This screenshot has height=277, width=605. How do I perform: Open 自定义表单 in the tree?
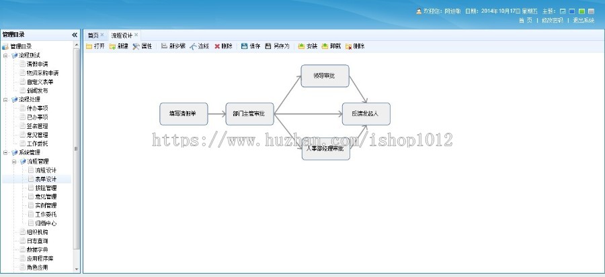(x=40, y=82)
